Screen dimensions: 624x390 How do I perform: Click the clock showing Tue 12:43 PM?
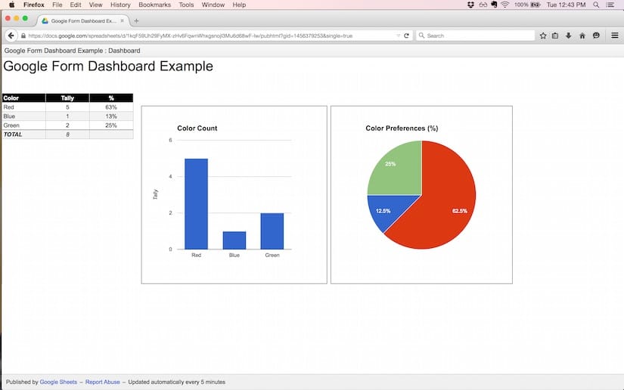point(566,5)
